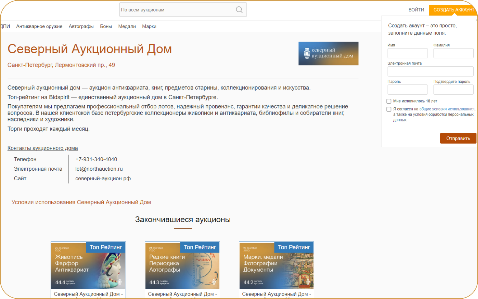The image size is (478, 299).
Task: Check 'Мне исполнилось 18 лет' checkbox
Action: (x=389, y=101)
